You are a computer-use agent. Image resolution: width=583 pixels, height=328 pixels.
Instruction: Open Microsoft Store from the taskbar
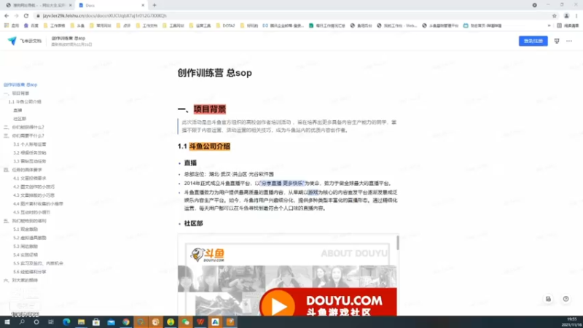tap(96, 322)
